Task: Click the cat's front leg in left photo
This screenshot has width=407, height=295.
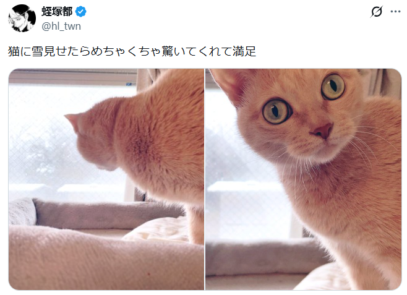Action: click(196, 223)
